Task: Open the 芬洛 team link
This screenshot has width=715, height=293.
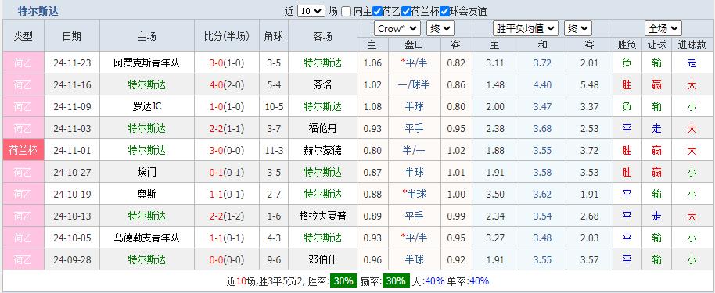Action: 322,84
